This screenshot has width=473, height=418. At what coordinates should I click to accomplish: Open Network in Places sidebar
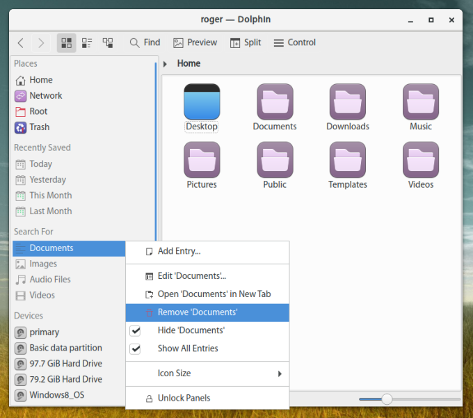(45, 96)
